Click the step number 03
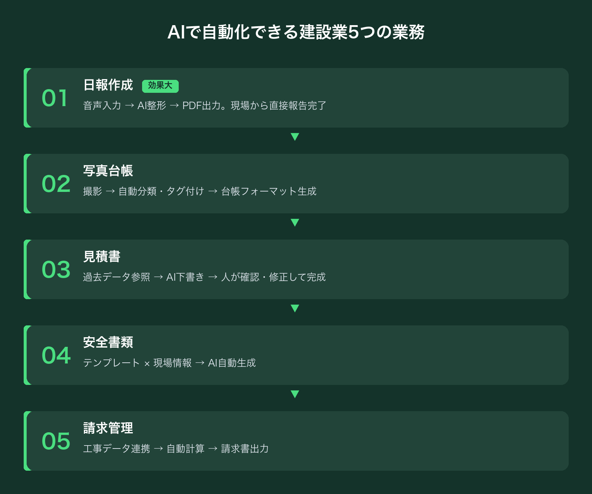The width and height of the screenshot is (592, 494). click(x=56, y=270)
